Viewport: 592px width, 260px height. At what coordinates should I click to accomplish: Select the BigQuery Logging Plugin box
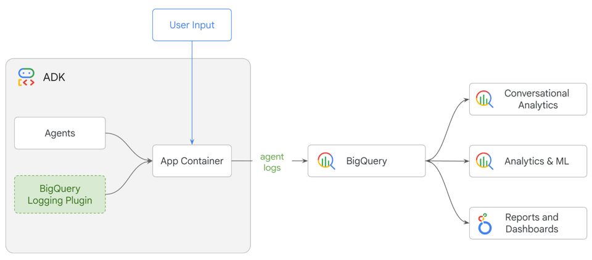[x=60, y=194]
